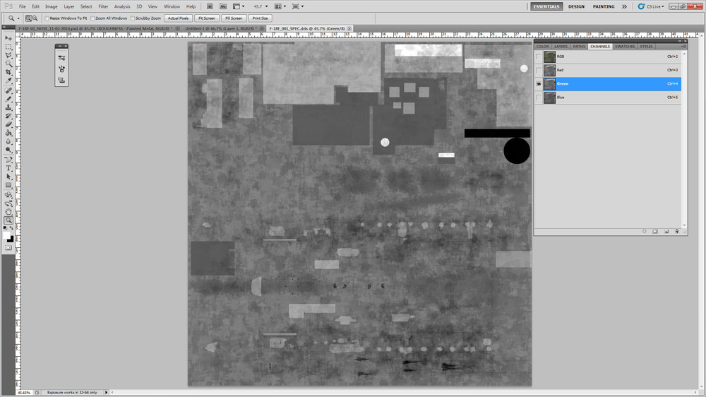706x397 pixels.
Task: Toggle Quick Mask mode icon
Action: click(x=8, y=248)
